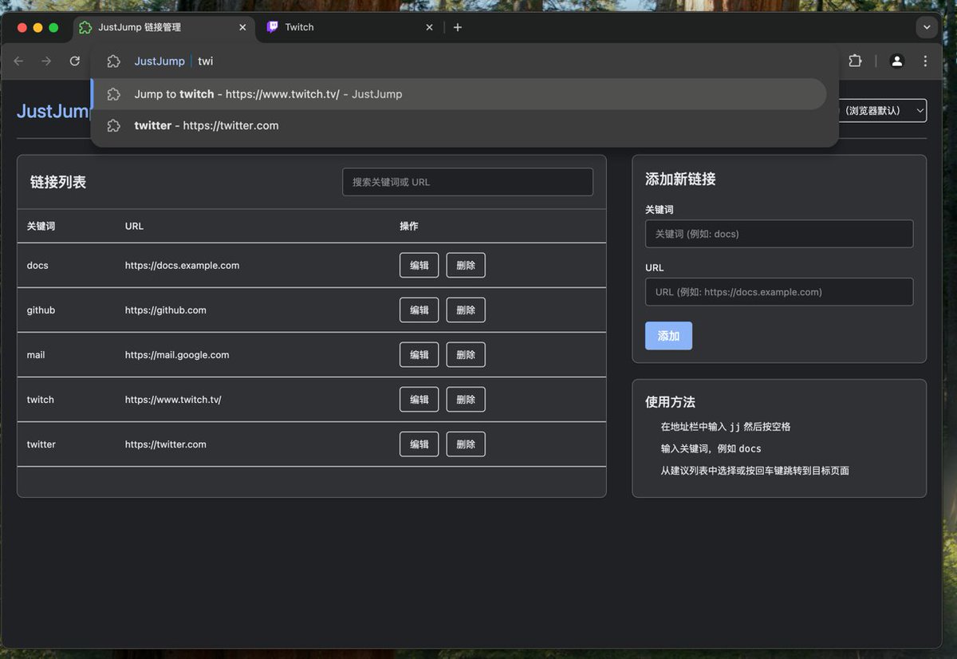
Task: Click the browser back arrow
Action: point(18,61)
